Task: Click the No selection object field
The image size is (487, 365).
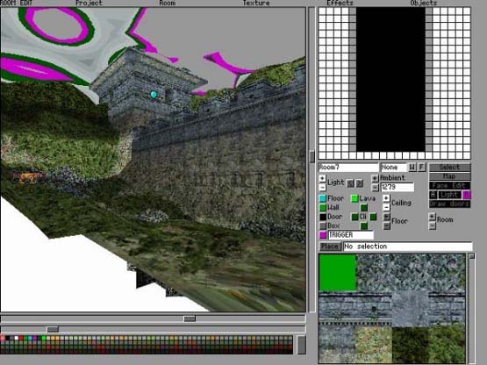Action: pyautogui.click(x=407, y=247)
